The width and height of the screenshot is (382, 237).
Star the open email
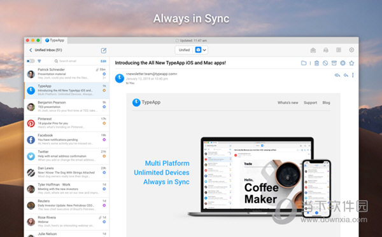pos(351,63)
